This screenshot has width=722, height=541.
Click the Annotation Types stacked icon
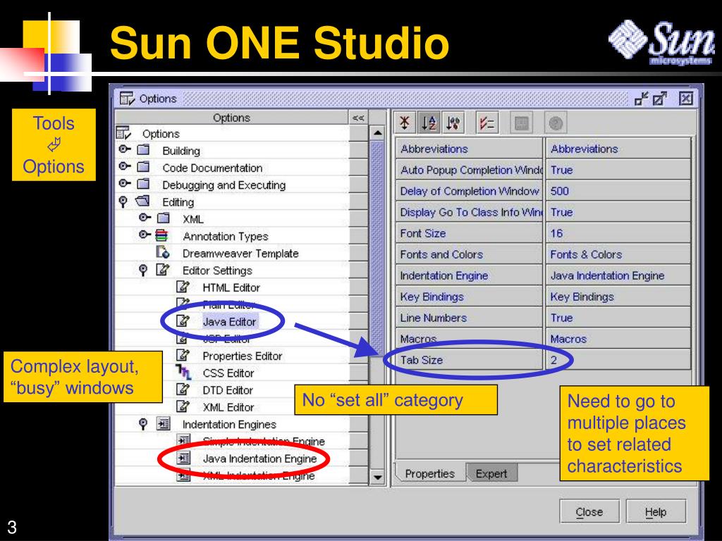(161, 235)
